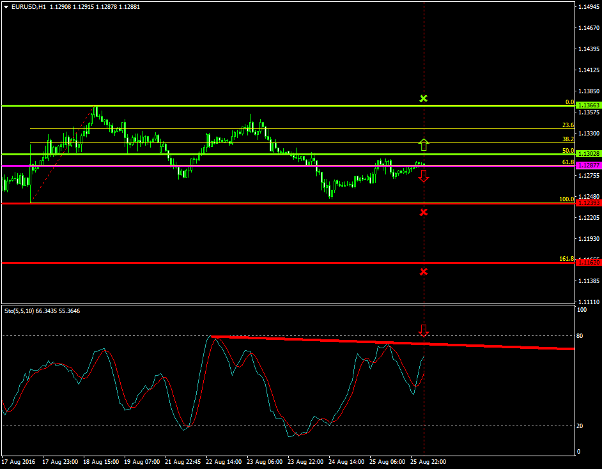Click the 22 Aug 14:00 time axis label
This screenshot has width=602, height=469.
224,461
